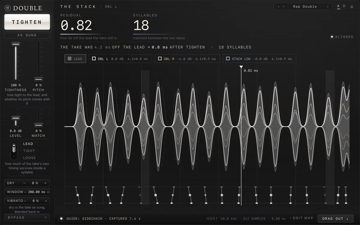Click THE STACK header title

point(78,7)
